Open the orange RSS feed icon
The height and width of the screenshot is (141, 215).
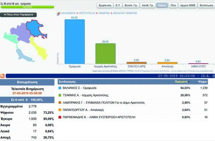click(3, 76)
